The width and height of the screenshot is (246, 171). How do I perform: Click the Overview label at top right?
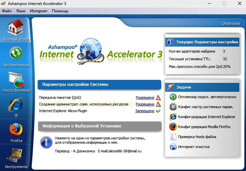pos(231,24)
